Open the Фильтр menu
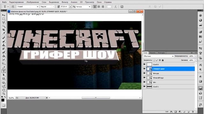The image size is (204, 114). 65,2
